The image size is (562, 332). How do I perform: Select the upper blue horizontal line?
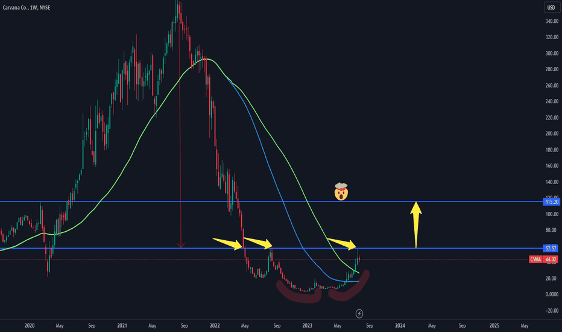[272, 202]
